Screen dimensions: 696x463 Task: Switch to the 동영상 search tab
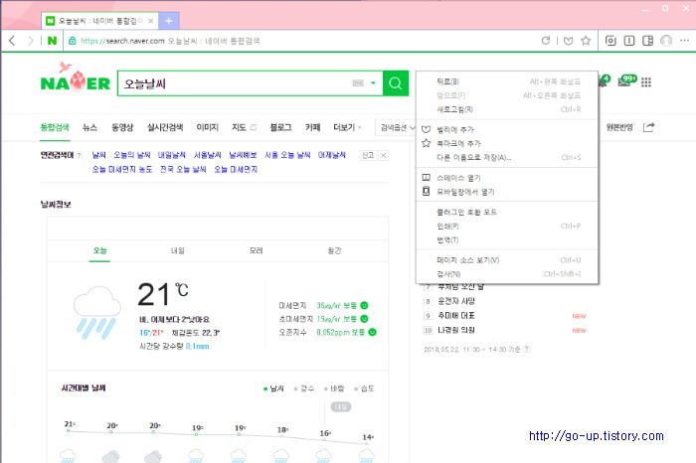coord(122,127)
